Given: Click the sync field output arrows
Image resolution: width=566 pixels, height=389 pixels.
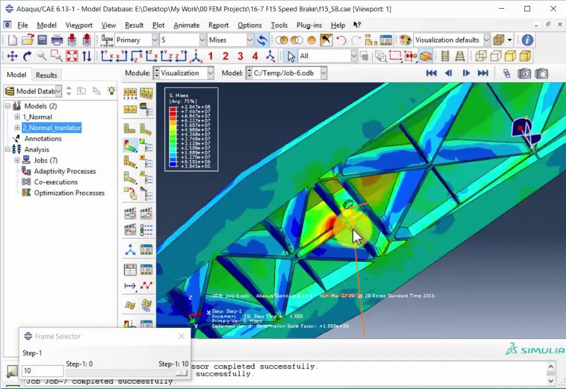Looking at the screenshot, I should point(262,39).
